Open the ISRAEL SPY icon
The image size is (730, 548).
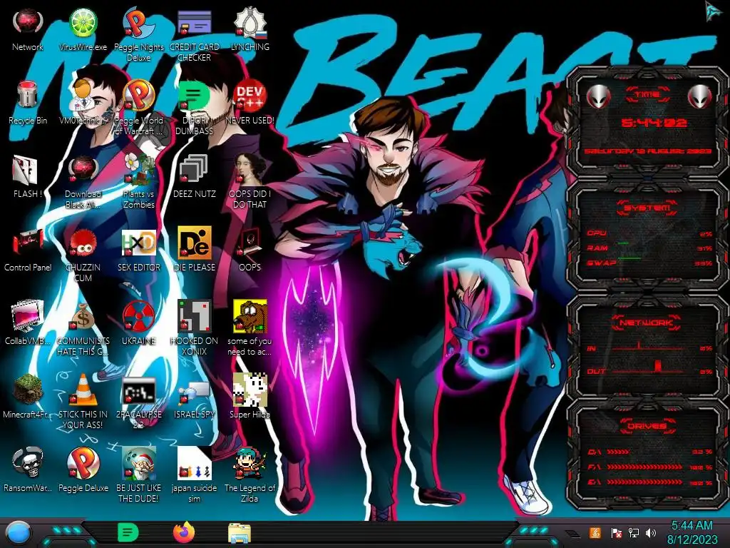coord(194,392)
